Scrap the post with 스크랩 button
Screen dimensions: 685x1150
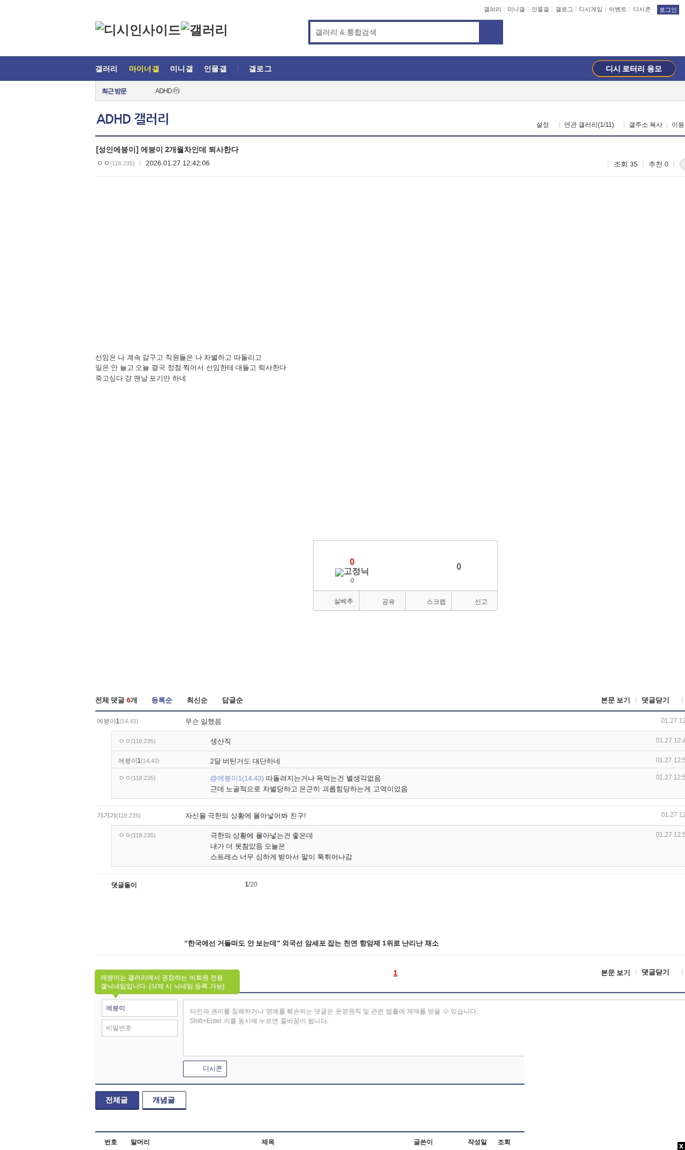point(429,601)
